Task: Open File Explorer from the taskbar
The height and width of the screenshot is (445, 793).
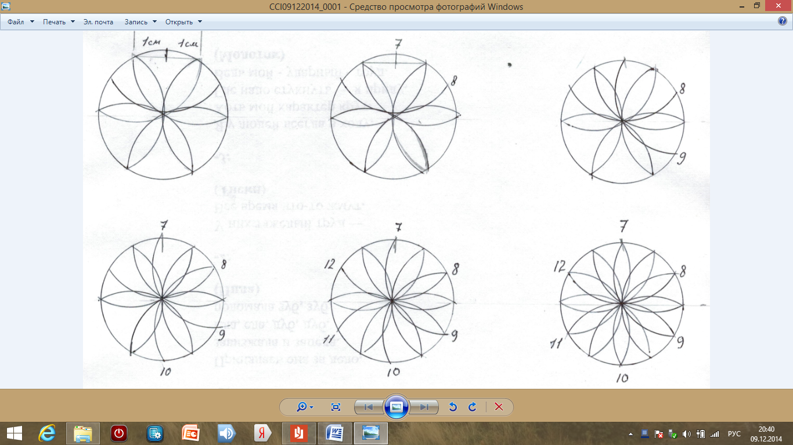Action: pyautogui.click(x=83, y=433)
